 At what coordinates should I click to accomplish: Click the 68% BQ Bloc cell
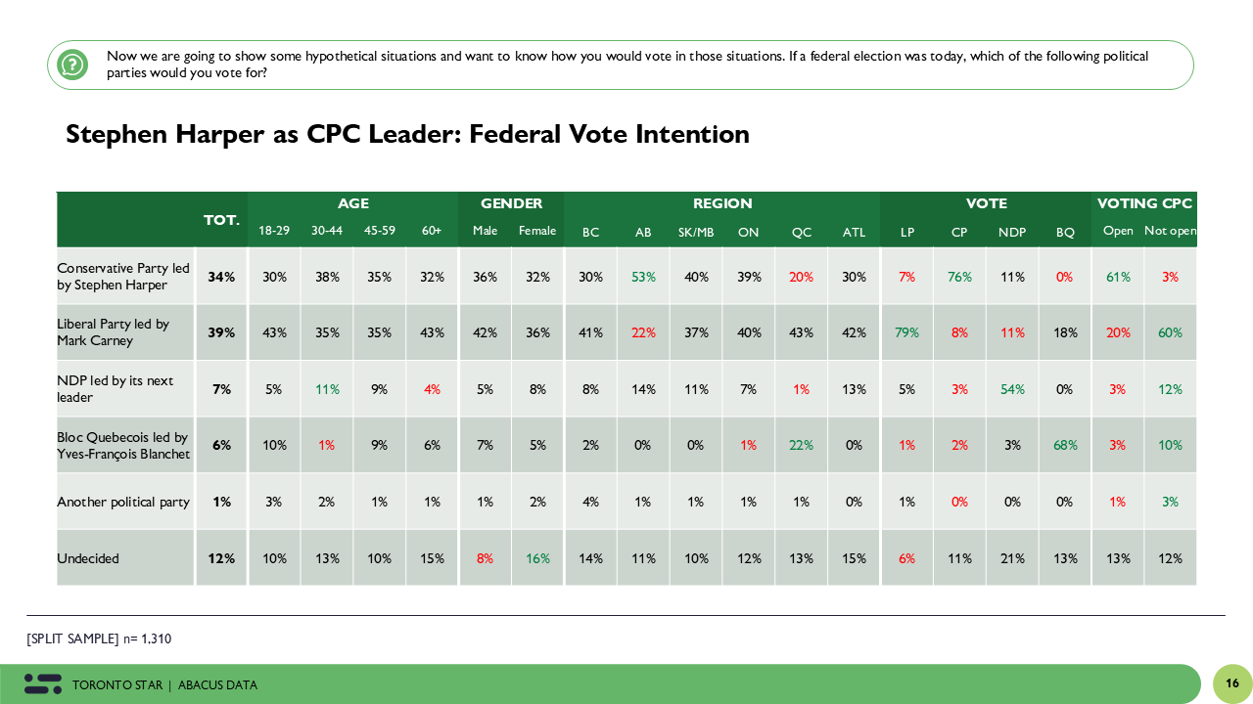(1065, 445)
